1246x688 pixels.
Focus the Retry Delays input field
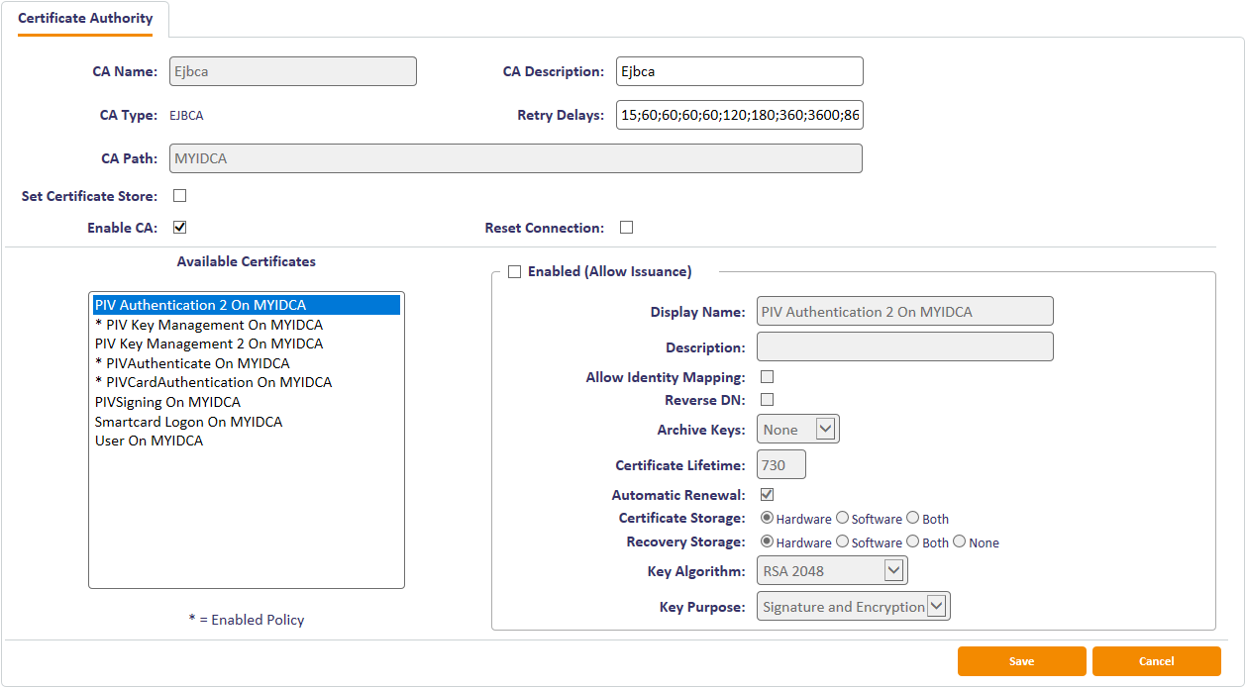click(x=739, y=115)
